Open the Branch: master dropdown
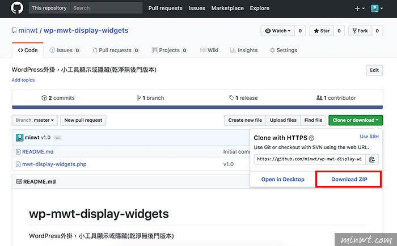This screenshot has width=397, height=246. pyautogui.click(x=35, y=120)
